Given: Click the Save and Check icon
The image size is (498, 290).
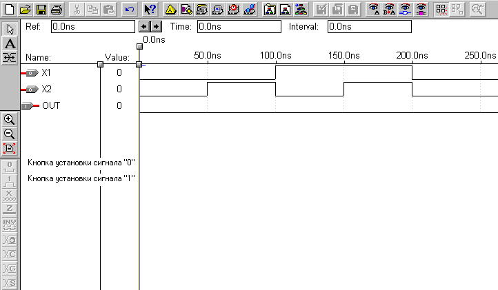Looking at the screenshot, I should [321, 10].
